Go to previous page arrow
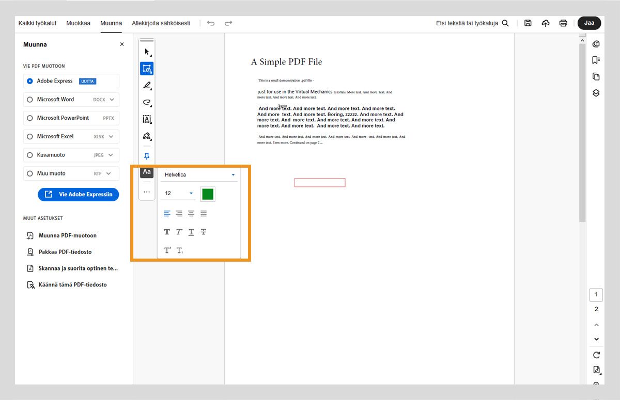Viewport: 620px width, 400px height. click(596, 325)
